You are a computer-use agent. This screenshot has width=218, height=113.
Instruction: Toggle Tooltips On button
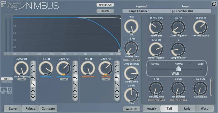105,5
